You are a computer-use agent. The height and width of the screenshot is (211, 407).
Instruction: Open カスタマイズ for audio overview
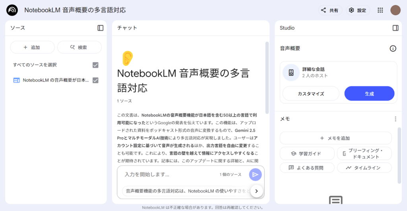point(311,94)
